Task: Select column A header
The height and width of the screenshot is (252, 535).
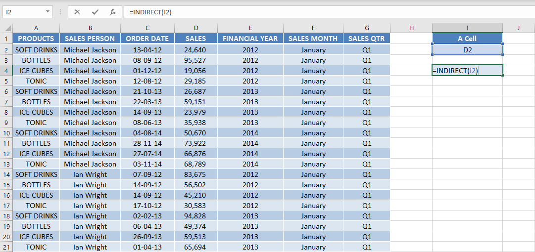Action: tap(36, 28)
